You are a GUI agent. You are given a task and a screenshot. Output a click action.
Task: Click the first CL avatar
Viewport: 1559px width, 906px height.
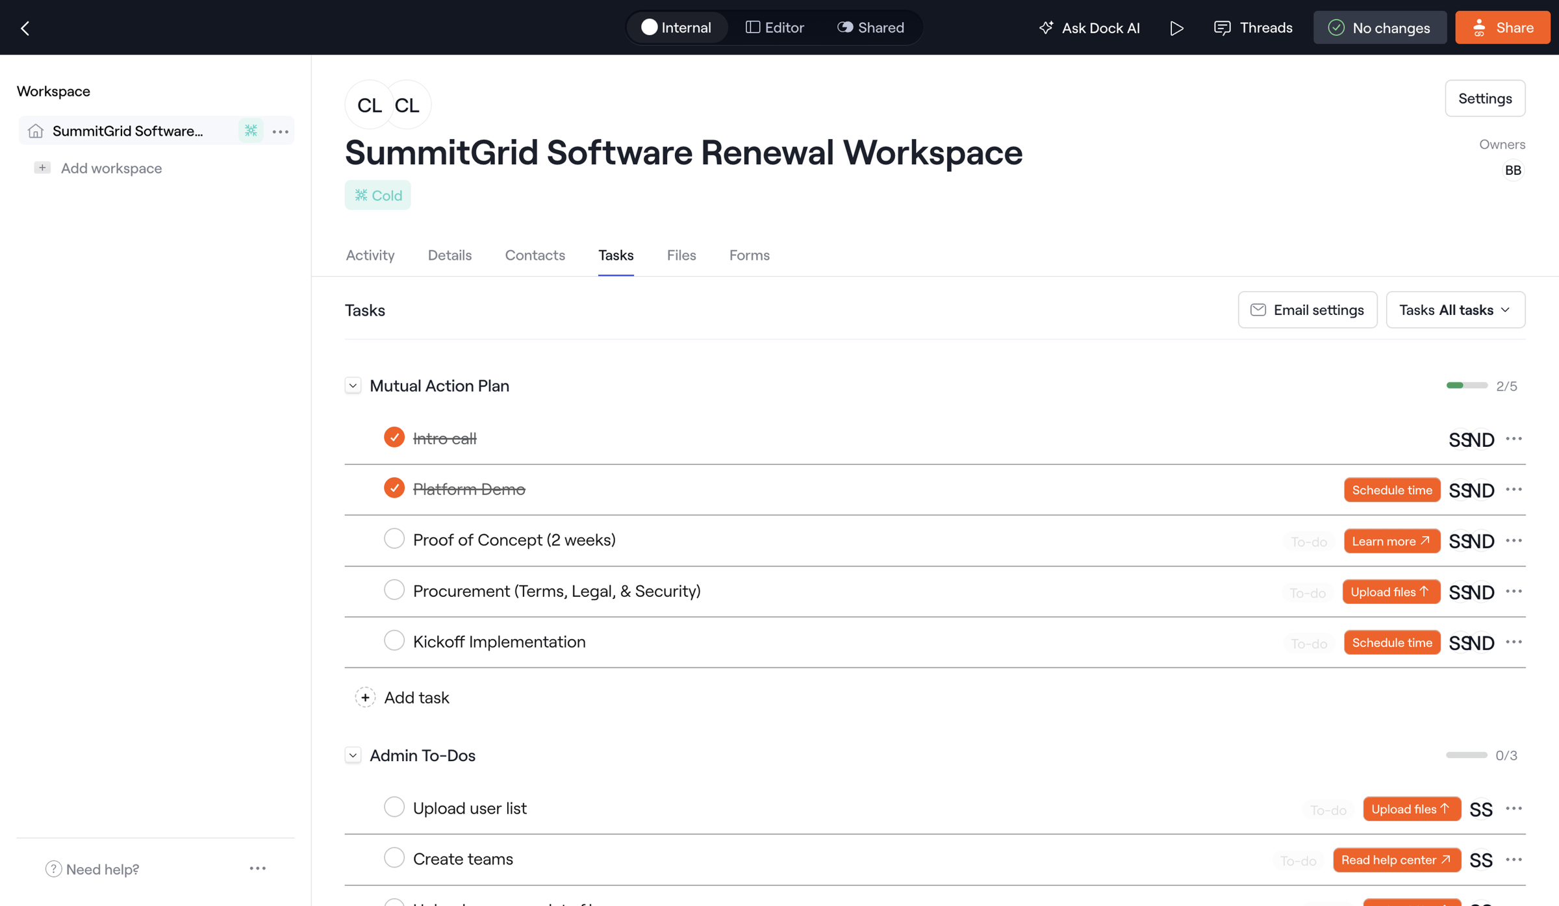tap(370, 105)
